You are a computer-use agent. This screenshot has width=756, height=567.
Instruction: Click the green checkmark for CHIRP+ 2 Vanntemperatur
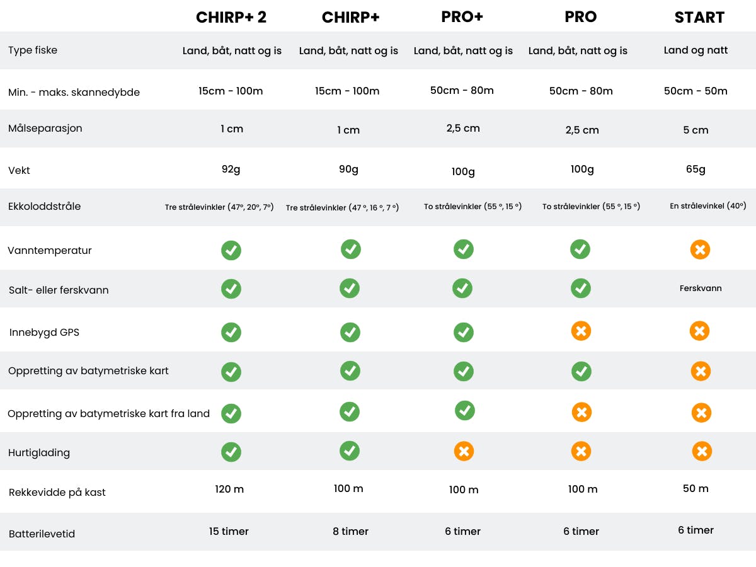(231, 250)
